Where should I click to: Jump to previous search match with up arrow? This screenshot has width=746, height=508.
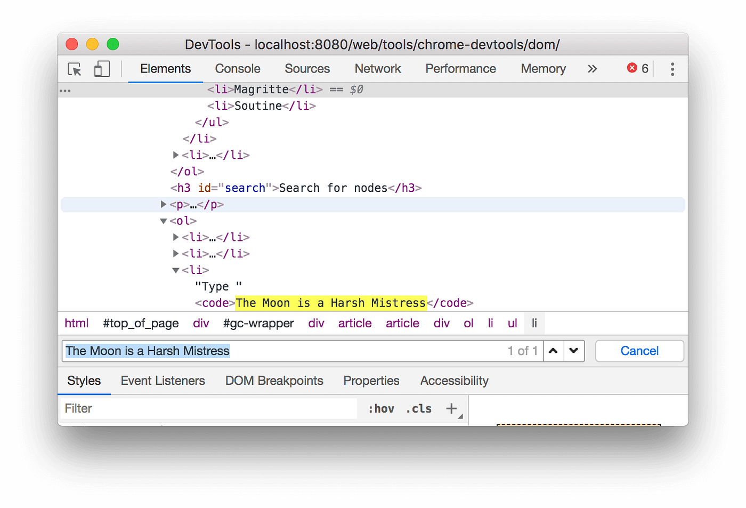click(553, 351)
